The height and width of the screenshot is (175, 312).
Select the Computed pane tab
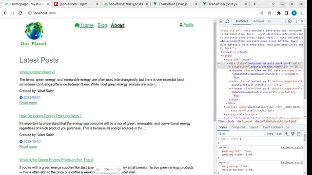pos(238,127)
